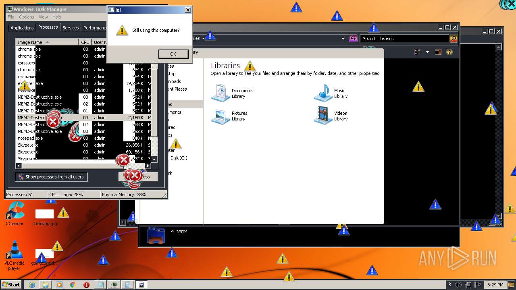Open the Documents Library
Image resolution: width=516 pixels, height=290 pixels.
tap(233, 93)
